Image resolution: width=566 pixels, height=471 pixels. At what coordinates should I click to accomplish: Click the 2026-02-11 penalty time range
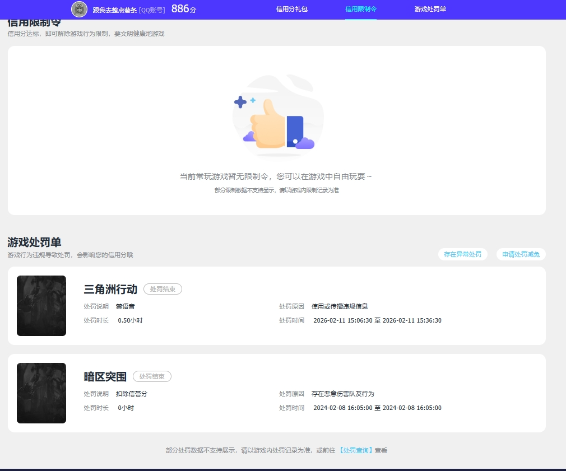(377, 320)
